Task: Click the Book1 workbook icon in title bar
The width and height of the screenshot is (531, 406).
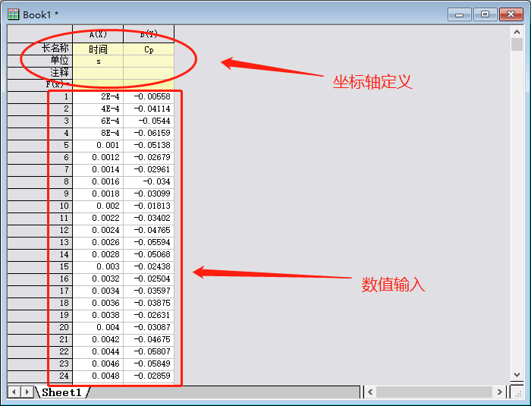Action: pos(13,14)
